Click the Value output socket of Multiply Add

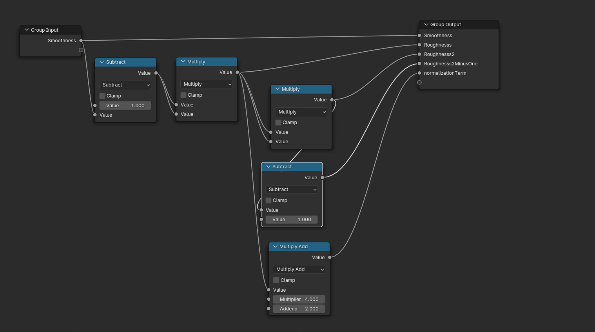(x=330, y=258)
